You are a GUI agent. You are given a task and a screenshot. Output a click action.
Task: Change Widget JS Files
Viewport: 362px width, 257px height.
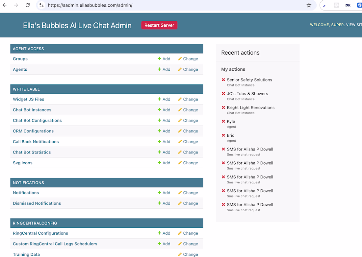click(x=188, y=99)
